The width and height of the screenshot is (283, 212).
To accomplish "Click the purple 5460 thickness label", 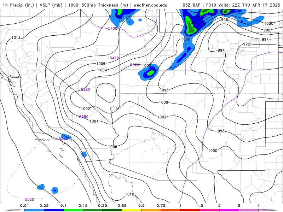I will [x=114, y=58].
